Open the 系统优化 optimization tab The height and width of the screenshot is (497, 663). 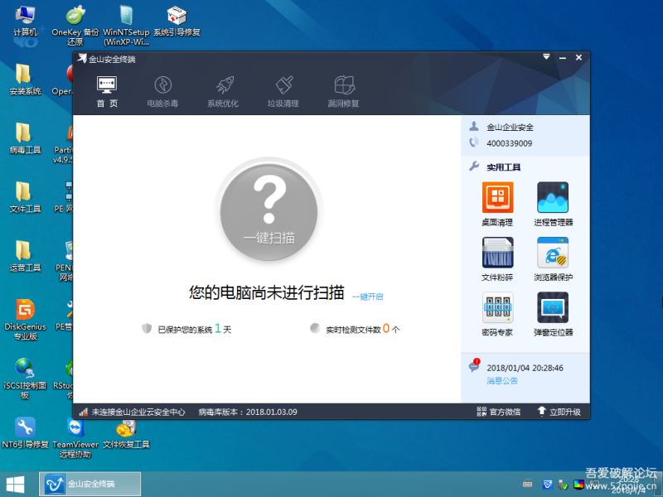click(223, 92)
